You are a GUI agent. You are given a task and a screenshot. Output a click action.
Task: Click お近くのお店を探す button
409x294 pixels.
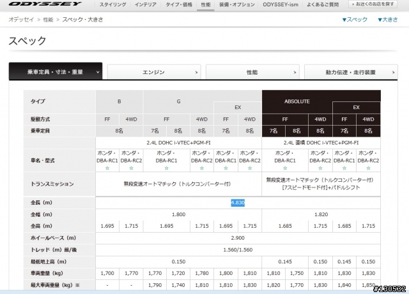pos(373,4)
